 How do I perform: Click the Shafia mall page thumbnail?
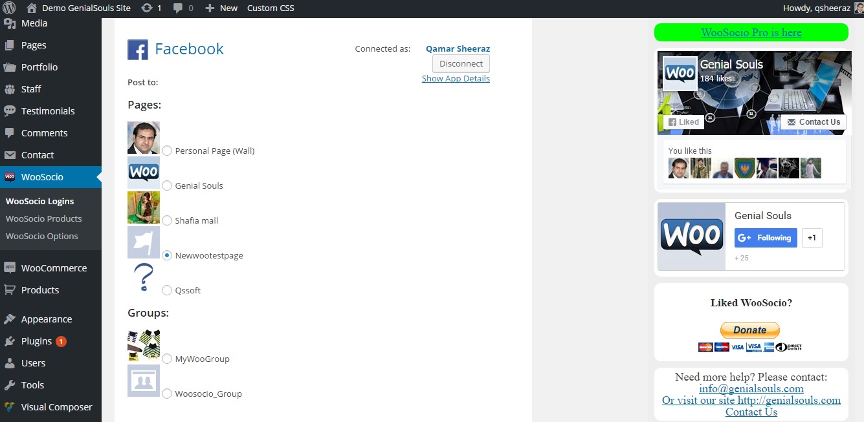pos(144,207)
